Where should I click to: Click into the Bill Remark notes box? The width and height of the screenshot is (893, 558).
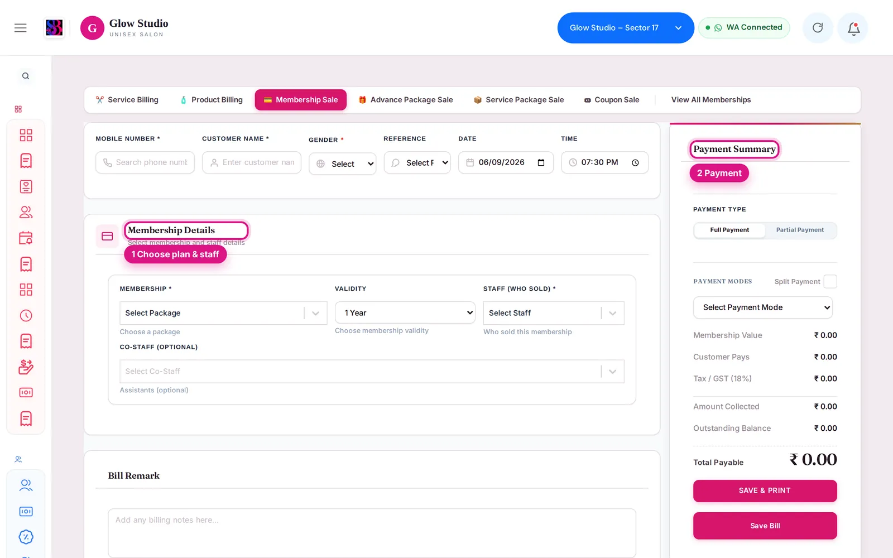[x=372, y=533]
